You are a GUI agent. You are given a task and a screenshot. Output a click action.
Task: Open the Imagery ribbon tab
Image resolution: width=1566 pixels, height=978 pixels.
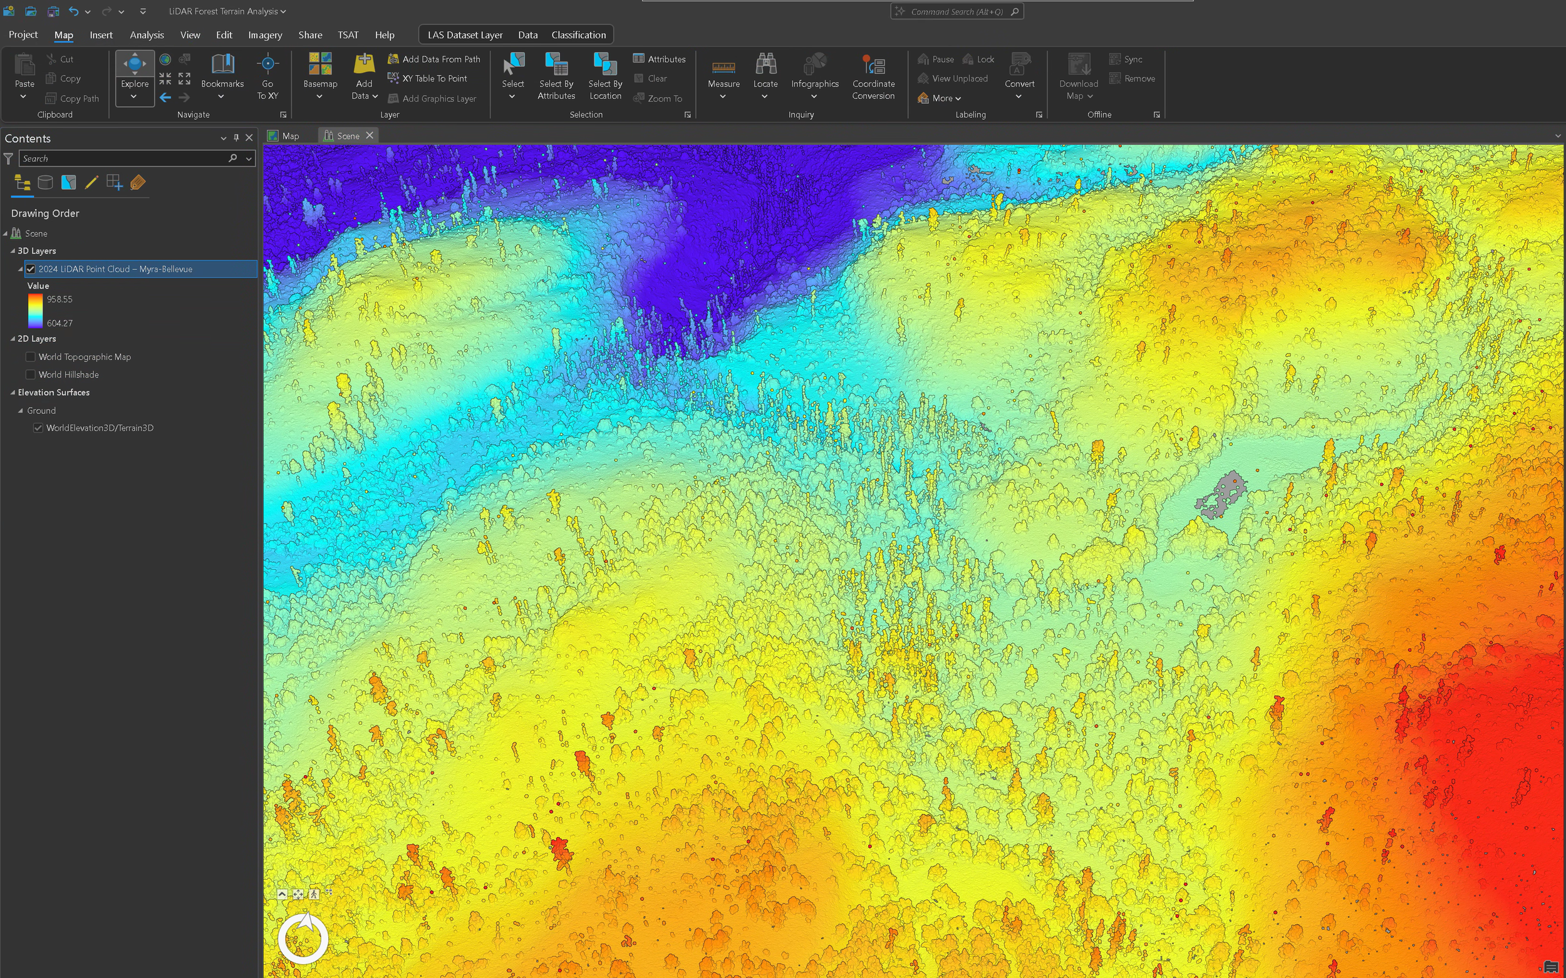tap(266, 35)
